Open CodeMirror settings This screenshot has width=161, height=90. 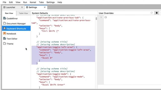pyautogui.click(x=16, y=18)
